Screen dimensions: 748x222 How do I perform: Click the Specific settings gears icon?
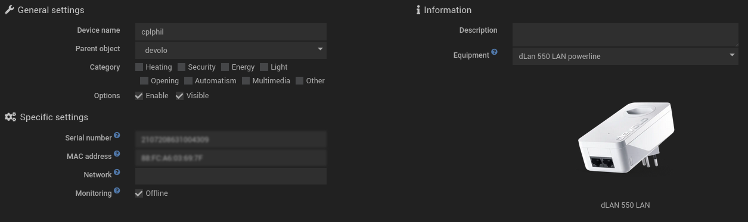click(x=10, y=117)
